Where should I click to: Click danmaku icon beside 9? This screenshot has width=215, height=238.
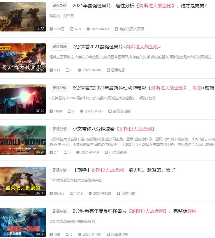pyautogui.click(x=69, y=111)
